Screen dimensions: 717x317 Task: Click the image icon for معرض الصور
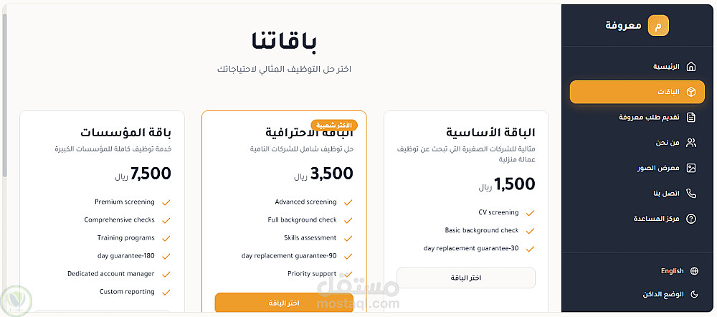[x=691, y=168]
